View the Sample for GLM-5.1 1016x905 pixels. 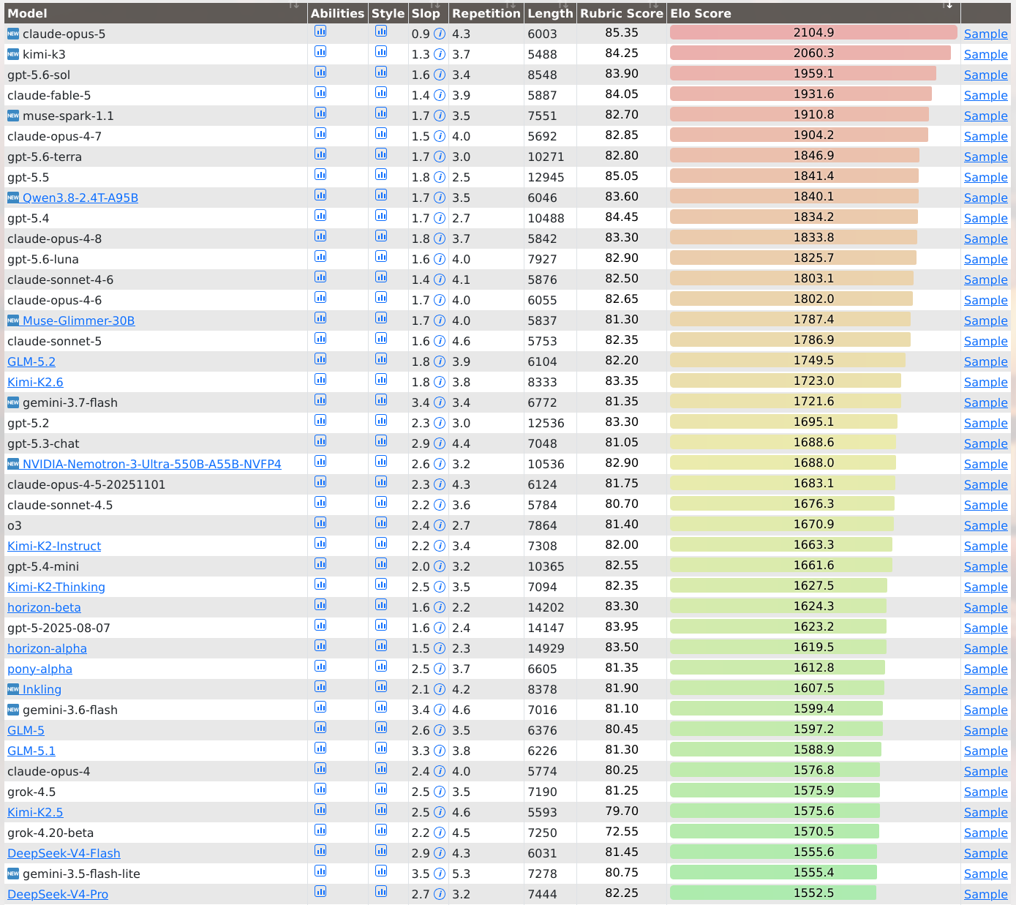pos(986,751)
